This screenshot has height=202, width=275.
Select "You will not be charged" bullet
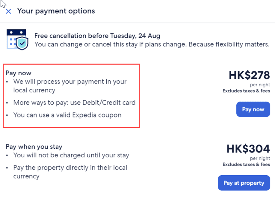click(71, 155)
